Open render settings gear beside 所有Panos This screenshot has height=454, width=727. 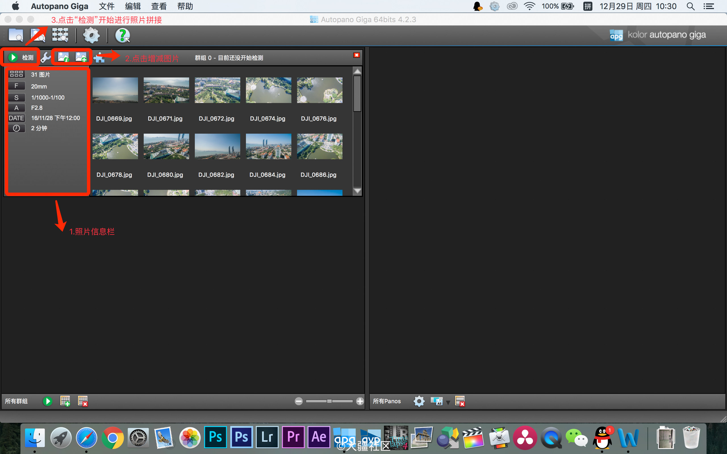(419, 401)
